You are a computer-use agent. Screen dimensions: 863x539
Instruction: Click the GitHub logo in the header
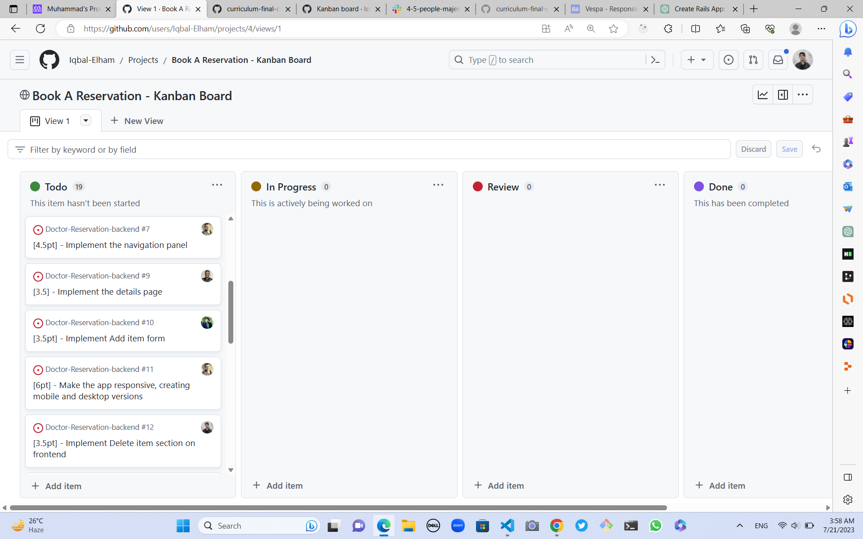(49, 59)
